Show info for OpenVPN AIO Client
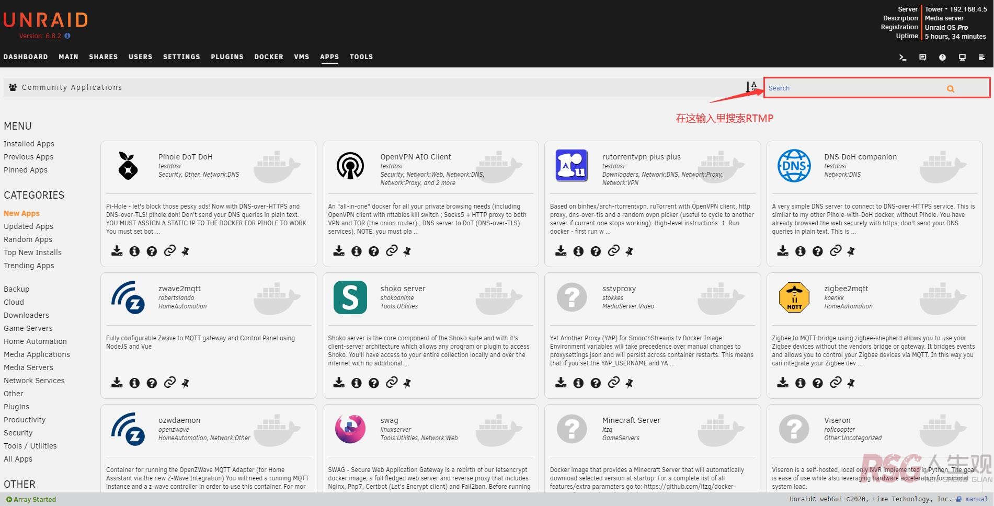 pos(357,251)
